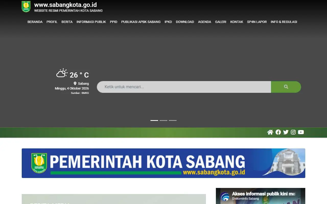Select the first carousel slide indicator
The height and width of the screenshot is (204, 327).
154,120
